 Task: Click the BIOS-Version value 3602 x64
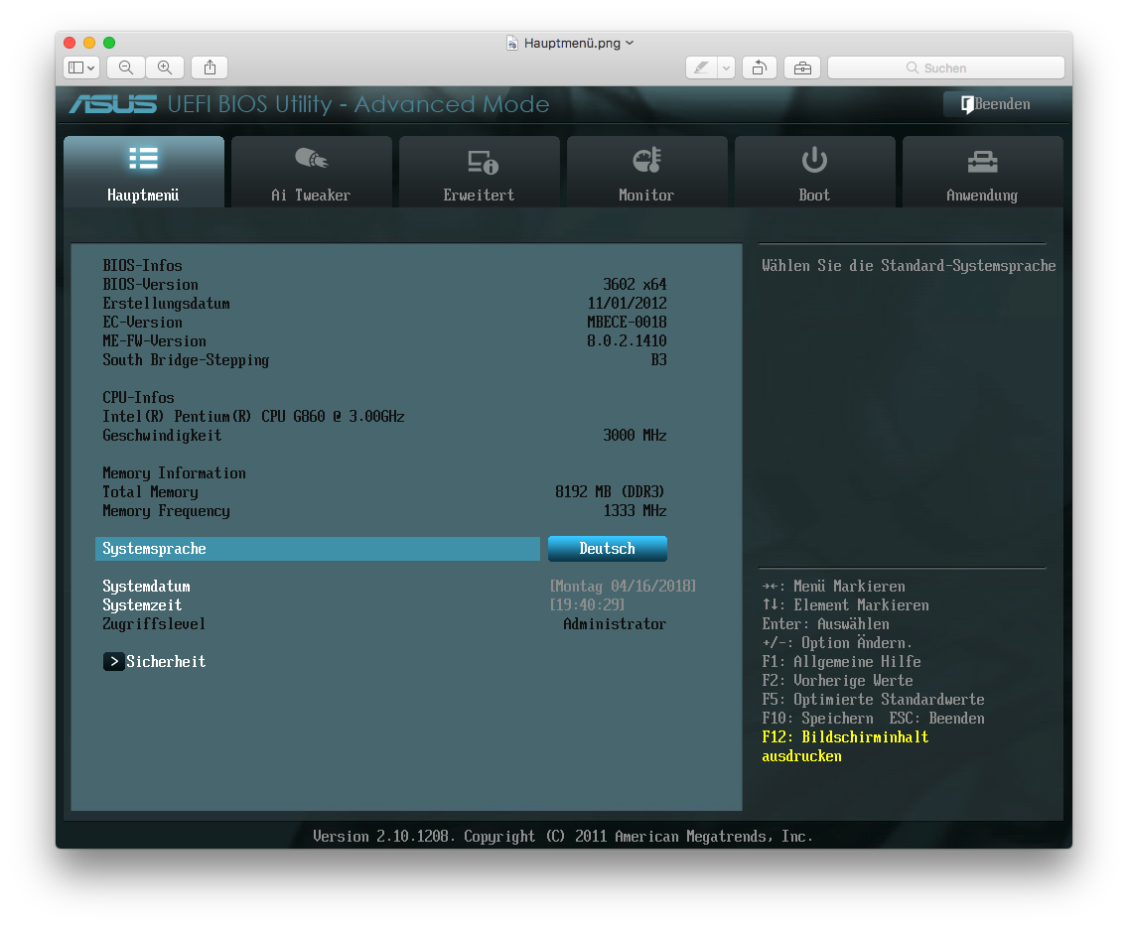pyautogui.click(x=634, y=285)
